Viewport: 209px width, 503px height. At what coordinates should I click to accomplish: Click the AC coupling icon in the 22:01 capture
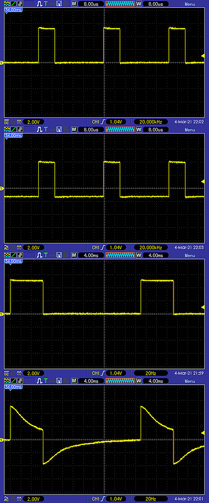tap(6, 499)
